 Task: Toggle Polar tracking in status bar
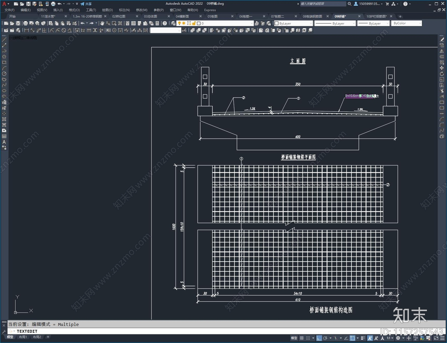(325, 338)
